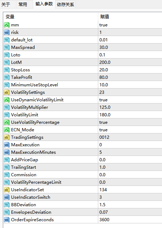Viewport: 162px width, 228px height.
Task: Click the bool icon beside ECN_Mode
Action: (x=7, y=130)
